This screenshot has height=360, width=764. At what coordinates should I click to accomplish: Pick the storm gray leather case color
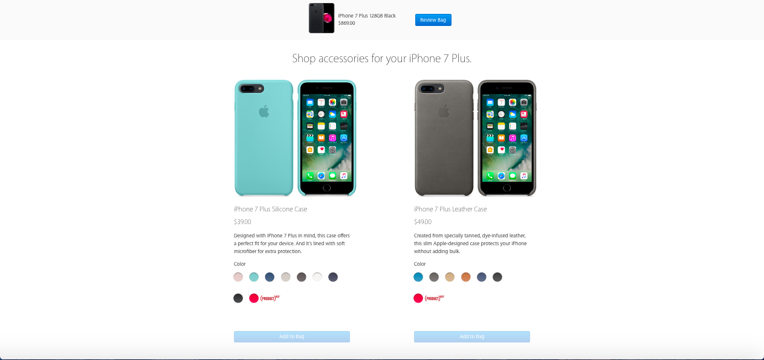[x=434, y=277]
